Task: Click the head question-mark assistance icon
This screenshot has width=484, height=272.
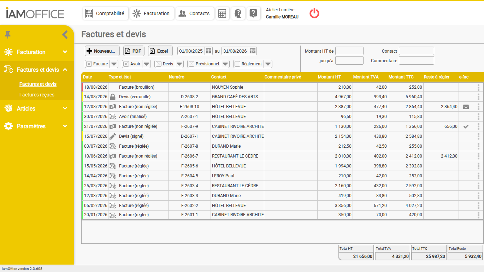Action: click(x=238, y=13)
